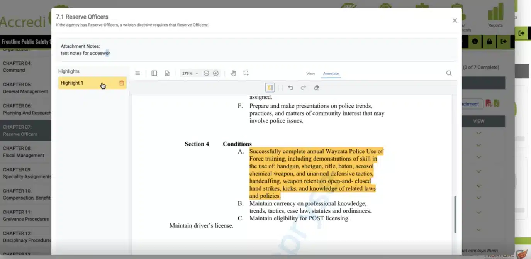Viewport: 531px width, 259px height.
Task: Switch to the Annotate tab
Action: (331, 73)
